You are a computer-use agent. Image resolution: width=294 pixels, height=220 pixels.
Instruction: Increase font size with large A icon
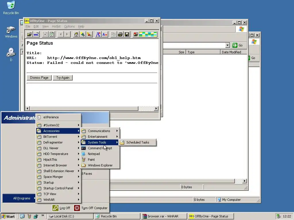[98, 34]
